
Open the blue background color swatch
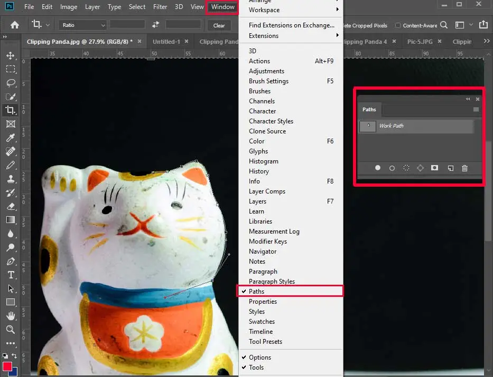(14, 373)
